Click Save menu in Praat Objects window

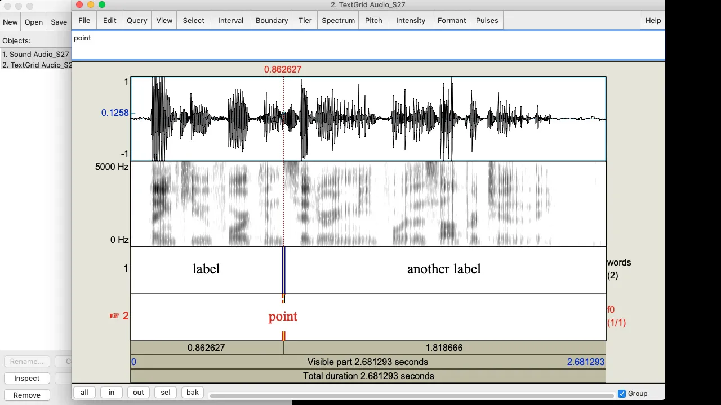pyautogui.click(x=59, y=22)
